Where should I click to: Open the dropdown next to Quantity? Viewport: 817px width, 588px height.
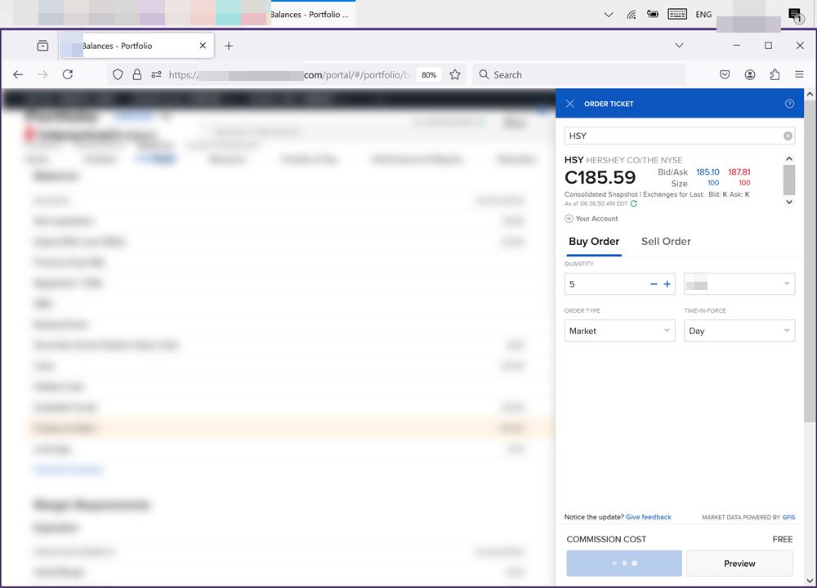tap(739, 284)
